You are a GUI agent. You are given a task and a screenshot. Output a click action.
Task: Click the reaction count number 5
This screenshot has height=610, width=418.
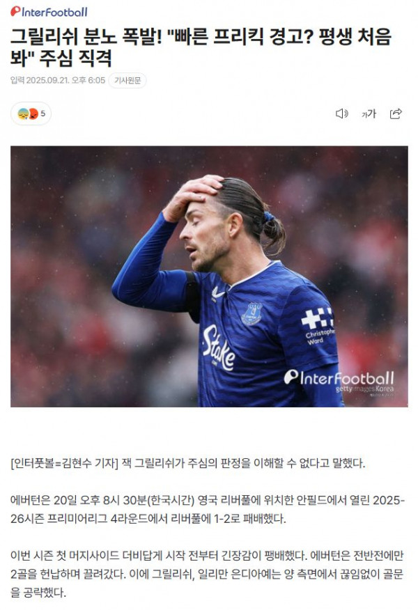coord(42,114)
